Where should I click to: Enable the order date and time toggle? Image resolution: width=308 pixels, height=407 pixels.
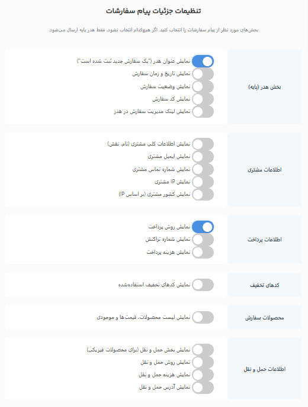coord(203,74)
